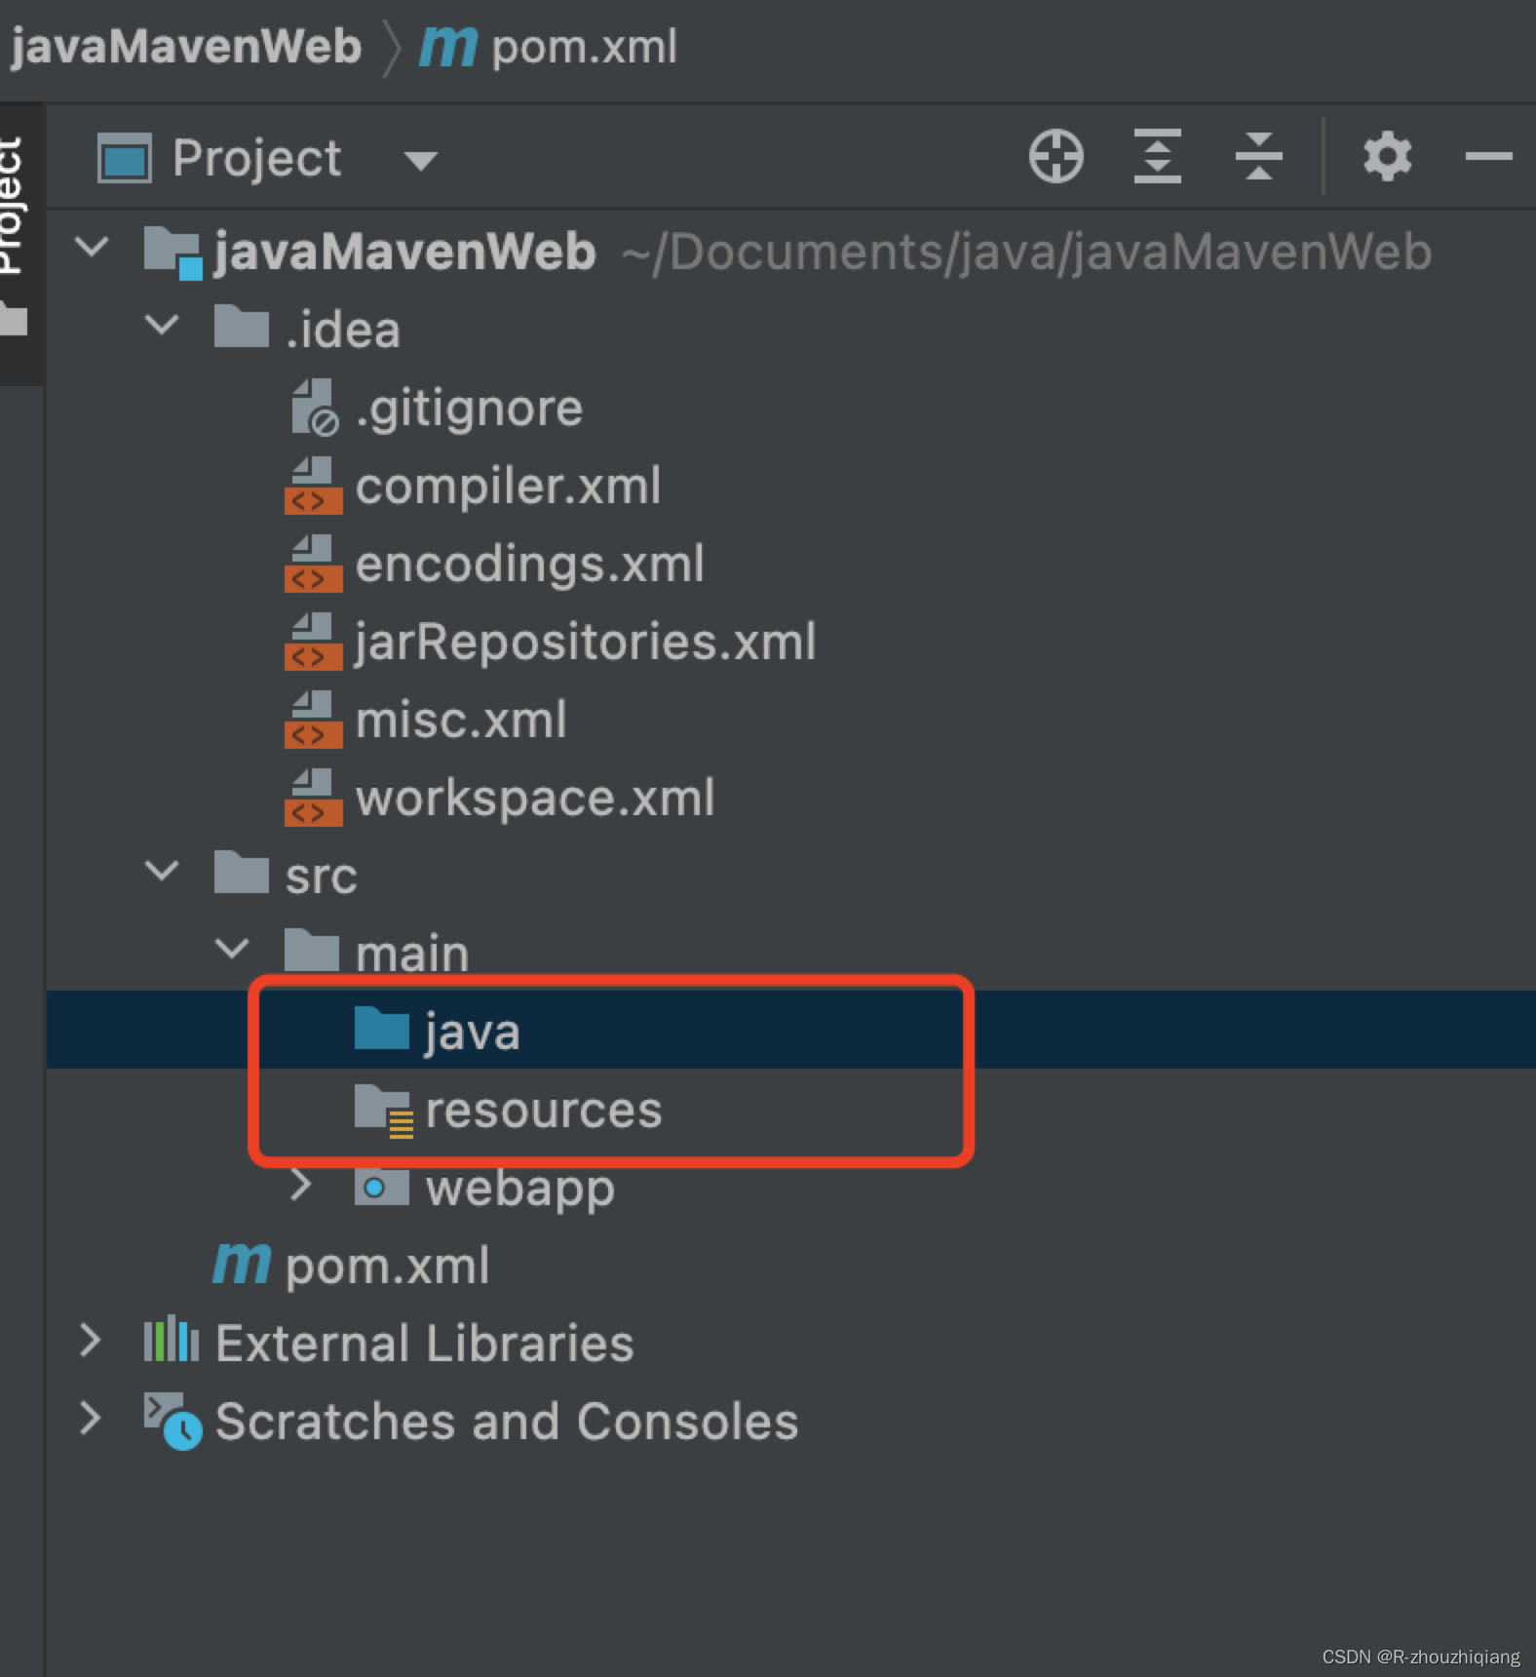Click the resources folder icon

click(x=383, y=1111)
